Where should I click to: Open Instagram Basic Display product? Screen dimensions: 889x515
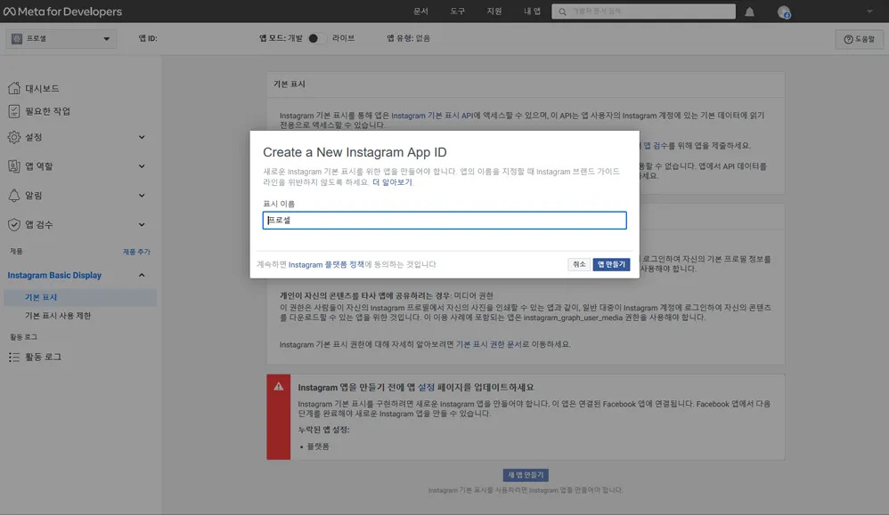coord(54,275)
